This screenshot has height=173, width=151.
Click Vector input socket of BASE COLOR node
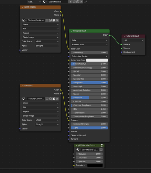(x=20, y=50)
